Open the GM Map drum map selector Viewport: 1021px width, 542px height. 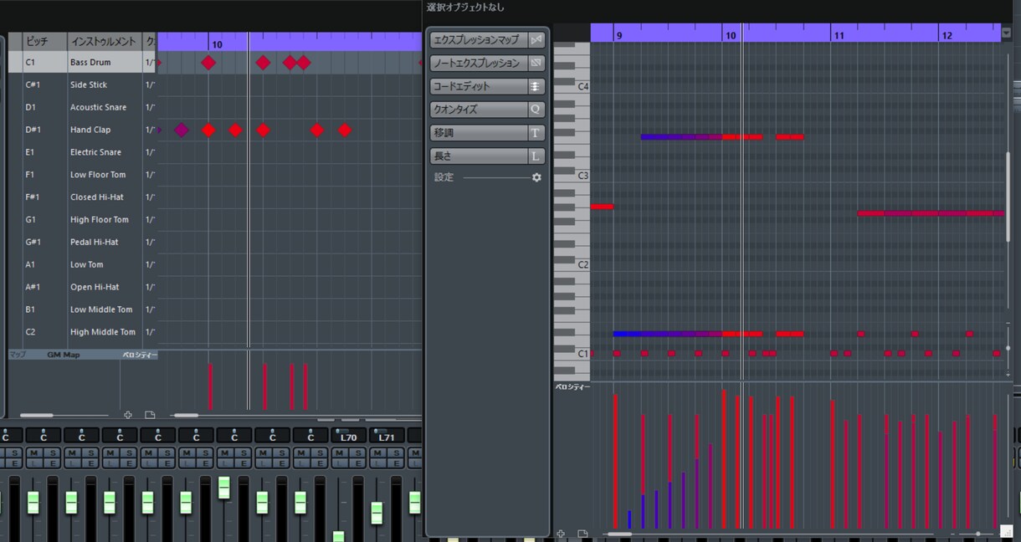pyautogui.click(x=64, y=355)
